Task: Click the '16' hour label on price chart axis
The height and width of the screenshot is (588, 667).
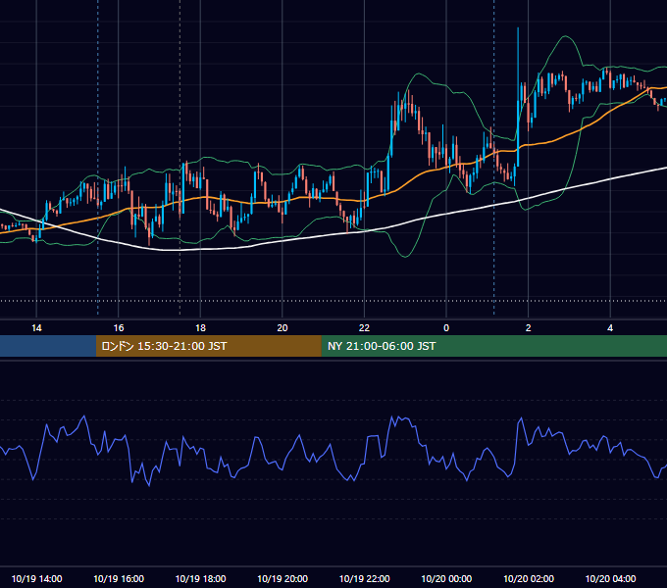Action: 119,328
